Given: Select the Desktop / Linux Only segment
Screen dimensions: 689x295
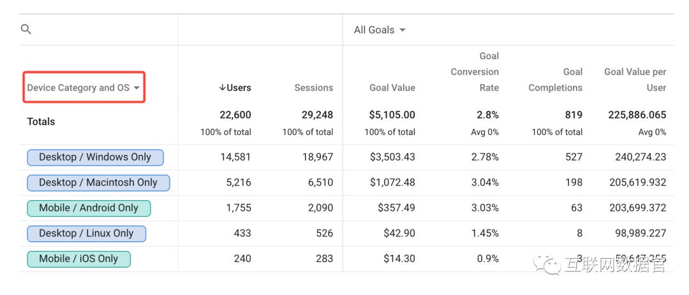Looking at the screenshot, I should pos(86,234).
